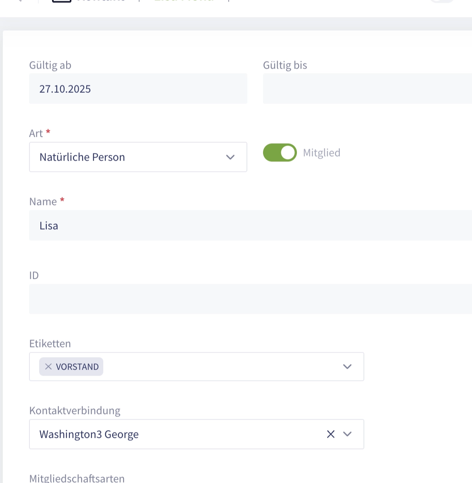Click the VORSTAND tag text

(x=77, y=367)
